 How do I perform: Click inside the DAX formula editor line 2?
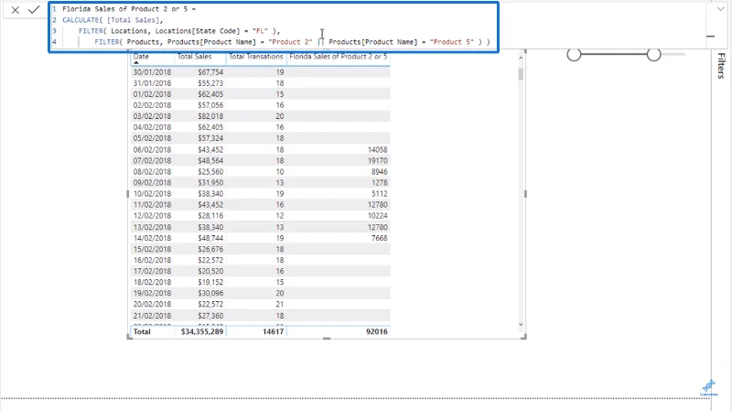(113, 20)
